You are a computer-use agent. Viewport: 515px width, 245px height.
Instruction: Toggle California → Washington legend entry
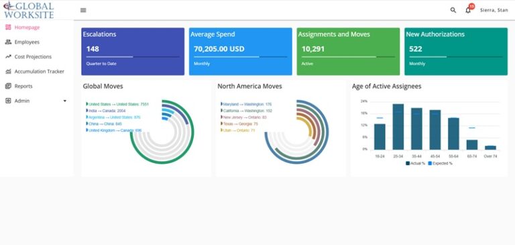coord(247,111)
